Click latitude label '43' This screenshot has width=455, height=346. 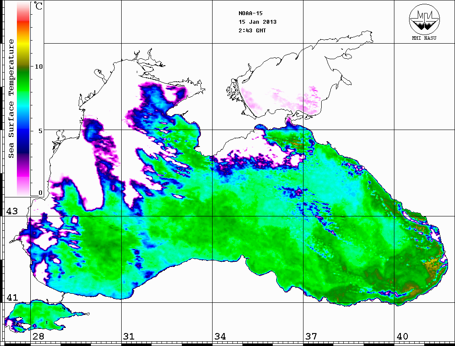12,211
